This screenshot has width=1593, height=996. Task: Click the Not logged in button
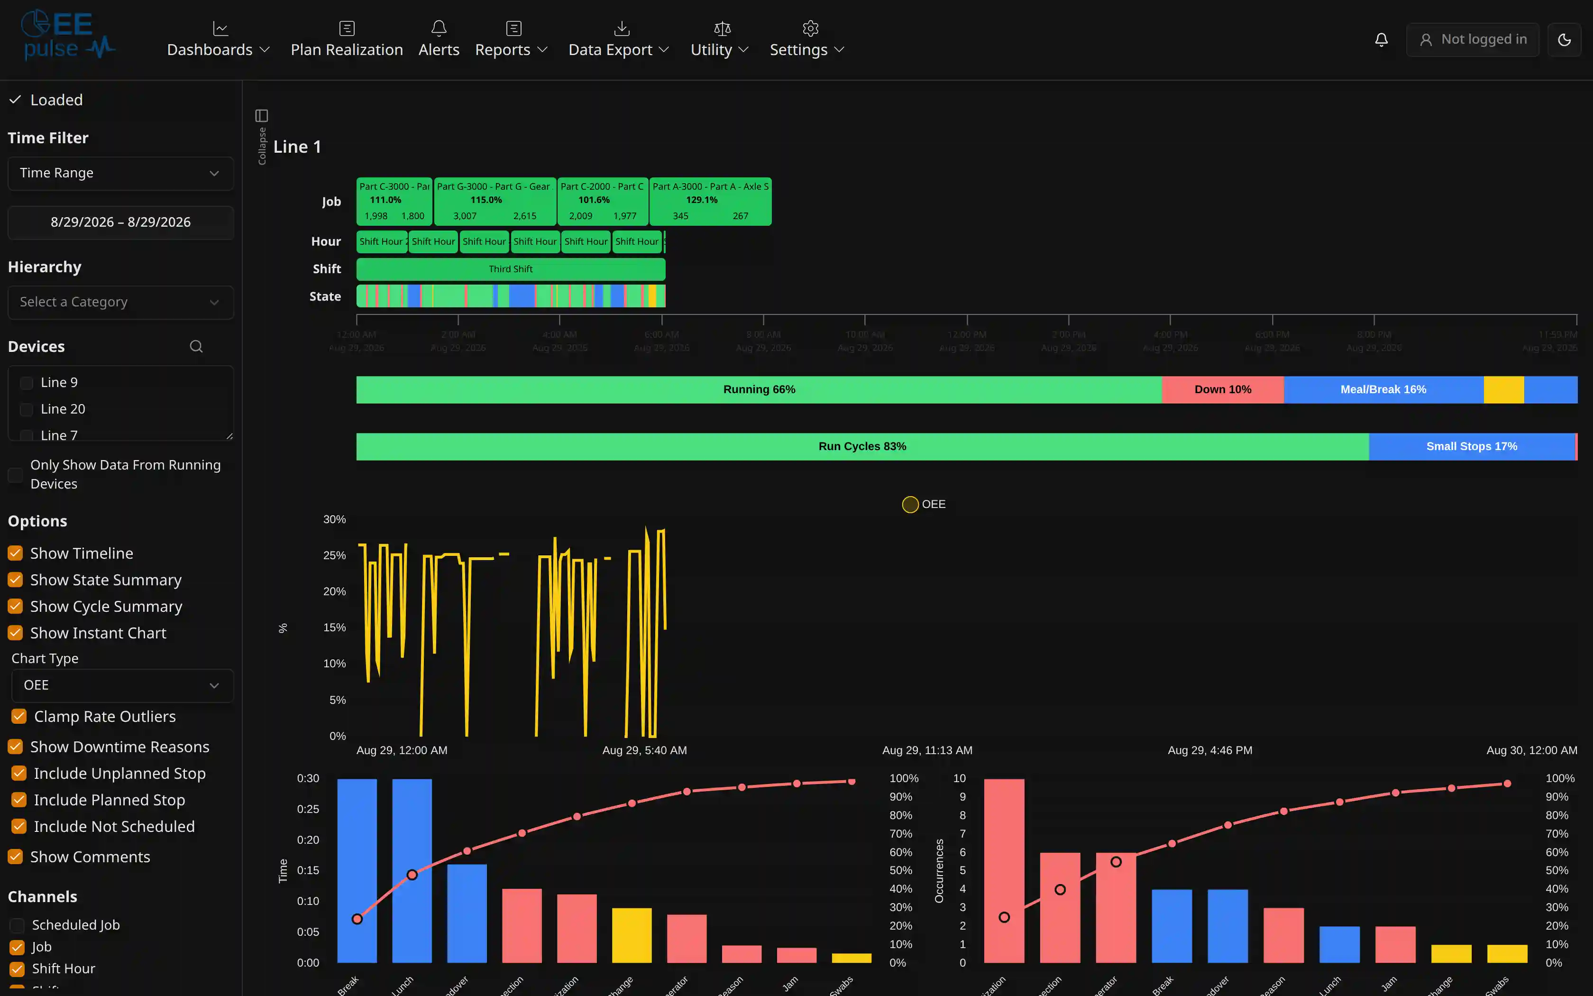(1473, 39)
